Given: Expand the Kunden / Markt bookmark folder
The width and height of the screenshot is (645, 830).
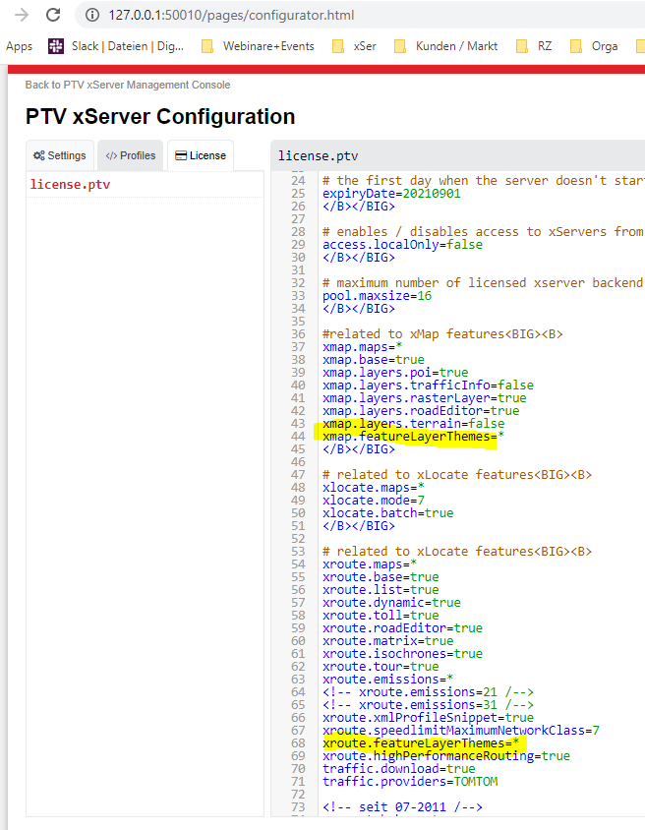Looking at the screenshot, I should (445, 46).
